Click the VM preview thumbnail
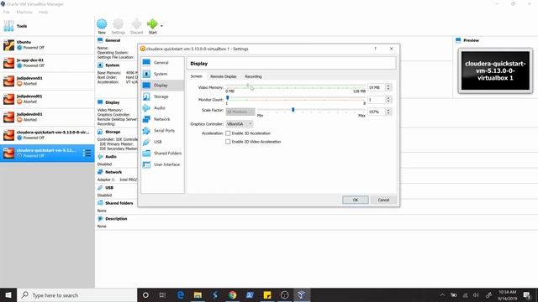Image resolution: width=538 pixels, height=302 pixels. point(495,70)
